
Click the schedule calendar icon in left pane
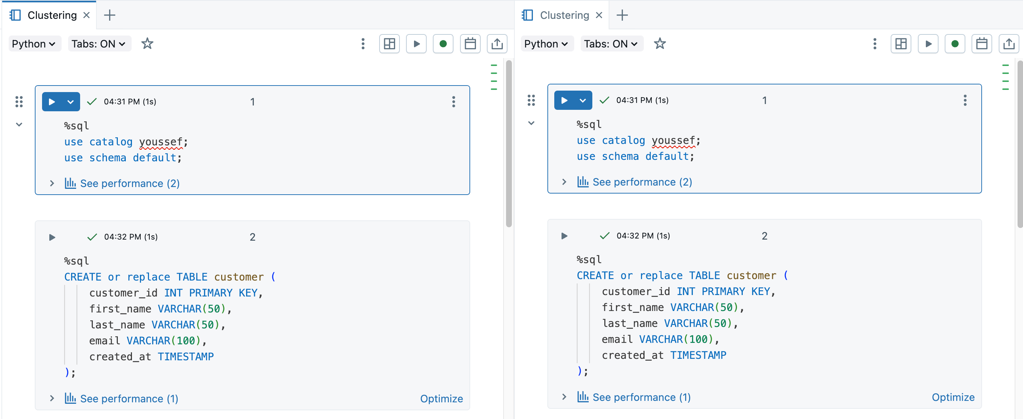[x=470, y=43]
